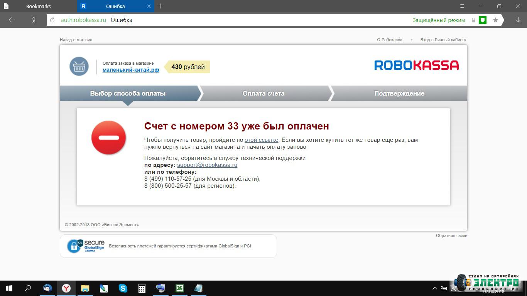Open a new tab with plus icon
Viewport: 527px width, 296px height.
click(x=160, y=6)
